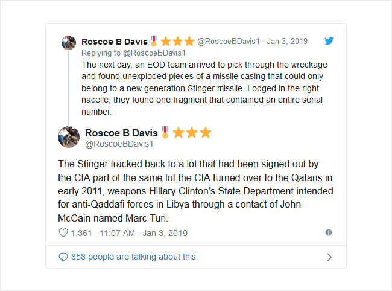Screen dimensions: 392x291
Task: Click the Jan 3, 2019 date link
Action: (287, 41)
